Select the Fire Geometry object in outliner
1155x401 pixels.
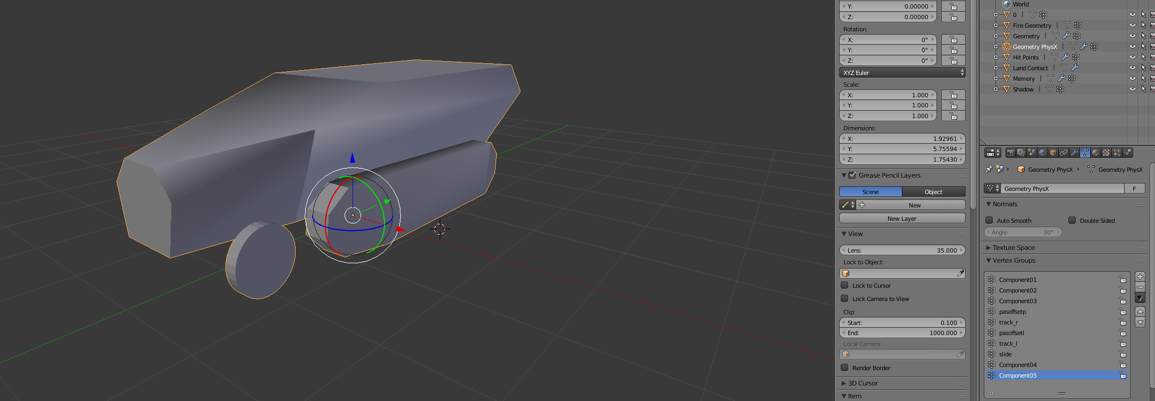(1032, 26)
